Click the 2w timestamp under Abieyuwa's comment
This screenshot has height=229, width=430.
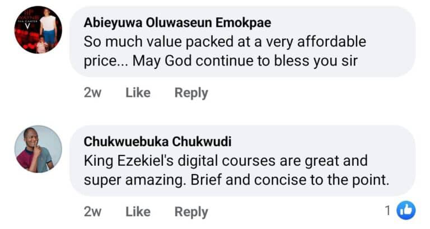coord(92,93)
